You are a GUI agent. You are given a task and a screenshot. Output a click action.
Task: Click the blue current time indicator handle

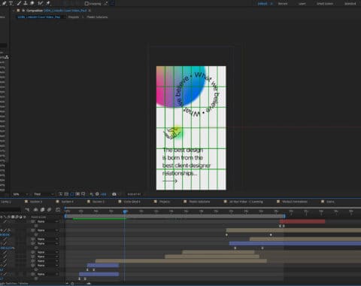(x=125, y=211)
